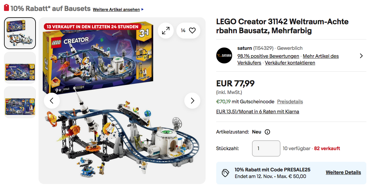Select the second product thumbnail
Image resolution: width=373 pixels, height=188 pixels.
(20, 68)
